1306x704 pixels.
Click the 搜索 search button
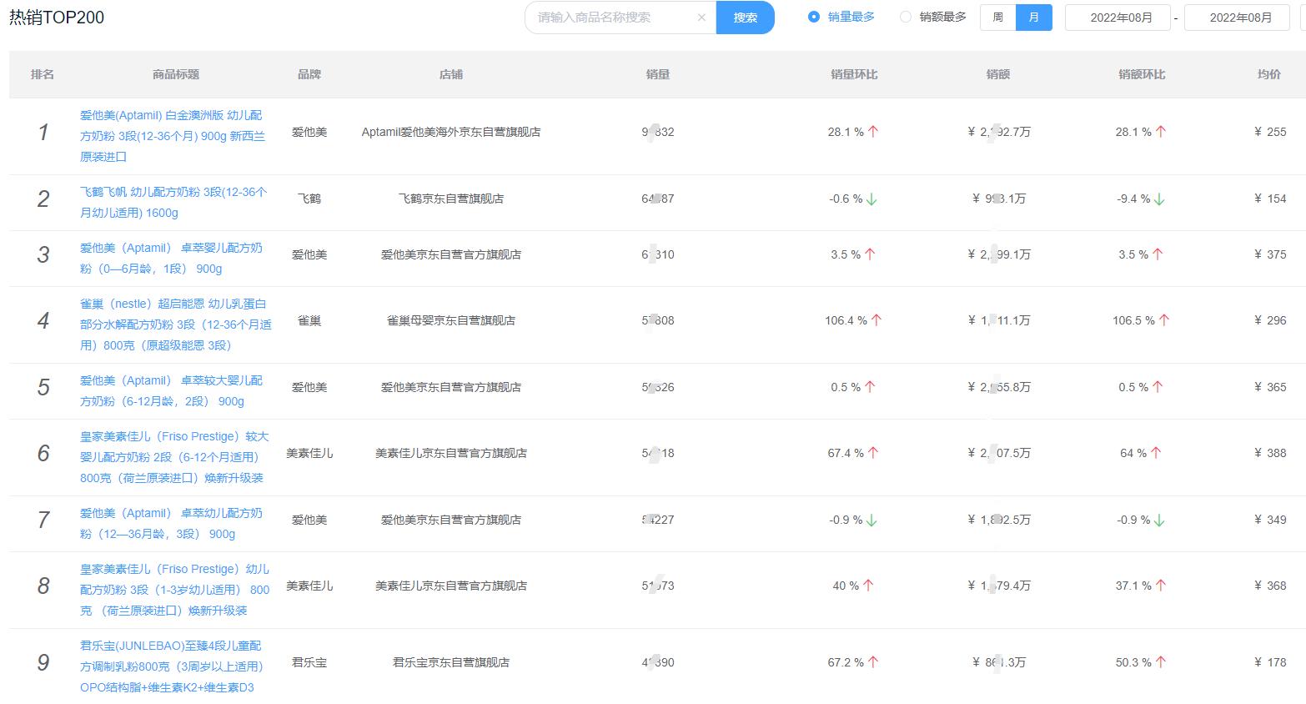(745, 17)
